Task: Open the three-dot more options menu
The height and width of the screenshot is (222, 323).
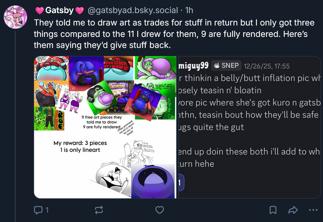Action: [313, 210]
